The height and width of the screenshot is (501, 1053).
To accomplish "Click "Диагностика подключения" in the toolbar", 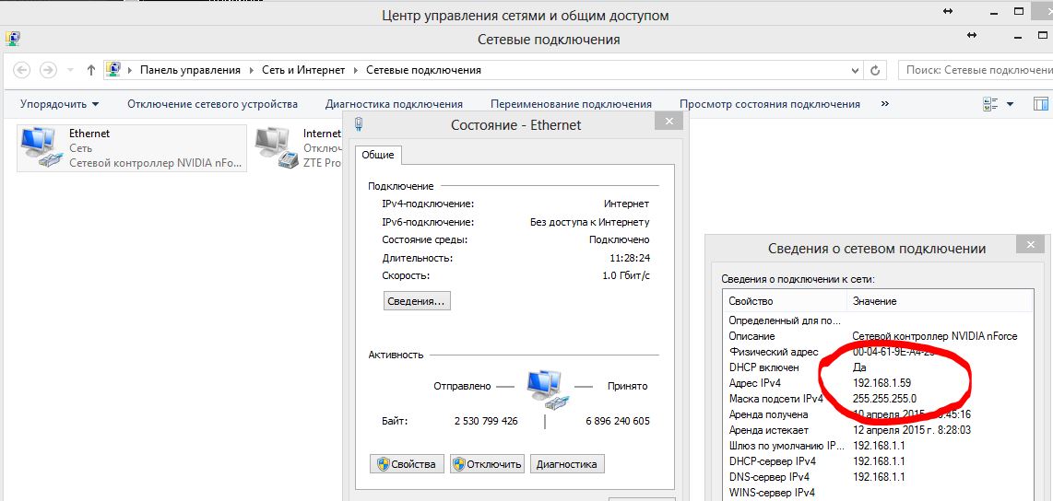I will point(394,104).
